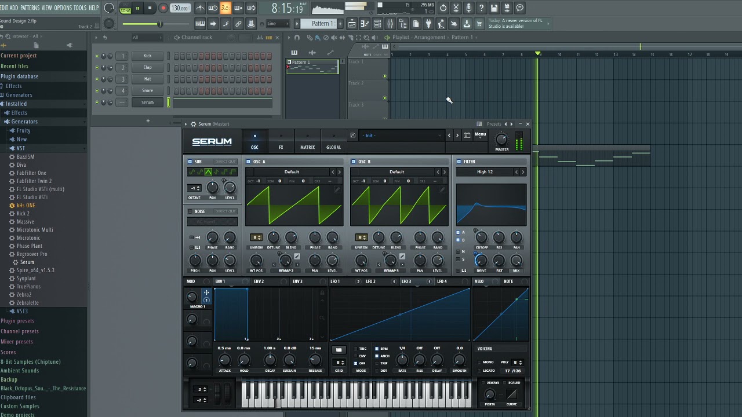This screenshot has height=417, width=742.
Task: Click the portamento curve shape box
Action: [511, 394]
